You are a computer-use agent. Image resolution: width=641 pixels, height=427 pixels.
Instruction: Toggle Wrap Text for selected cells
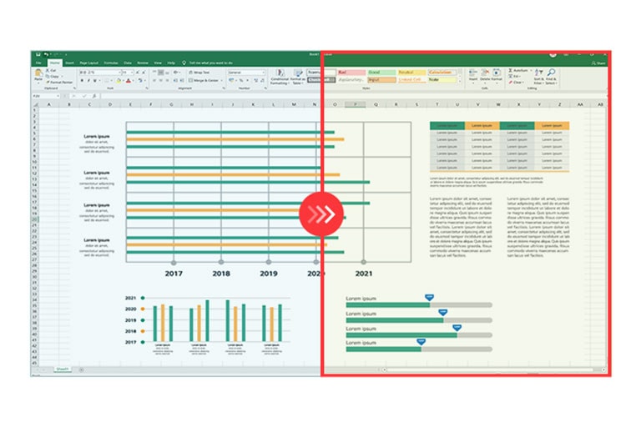pyautogui.click(x=201, y=73)
